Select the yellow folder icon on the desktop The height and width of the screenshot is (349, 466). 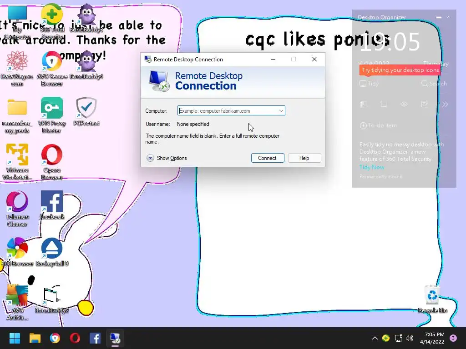17,115
